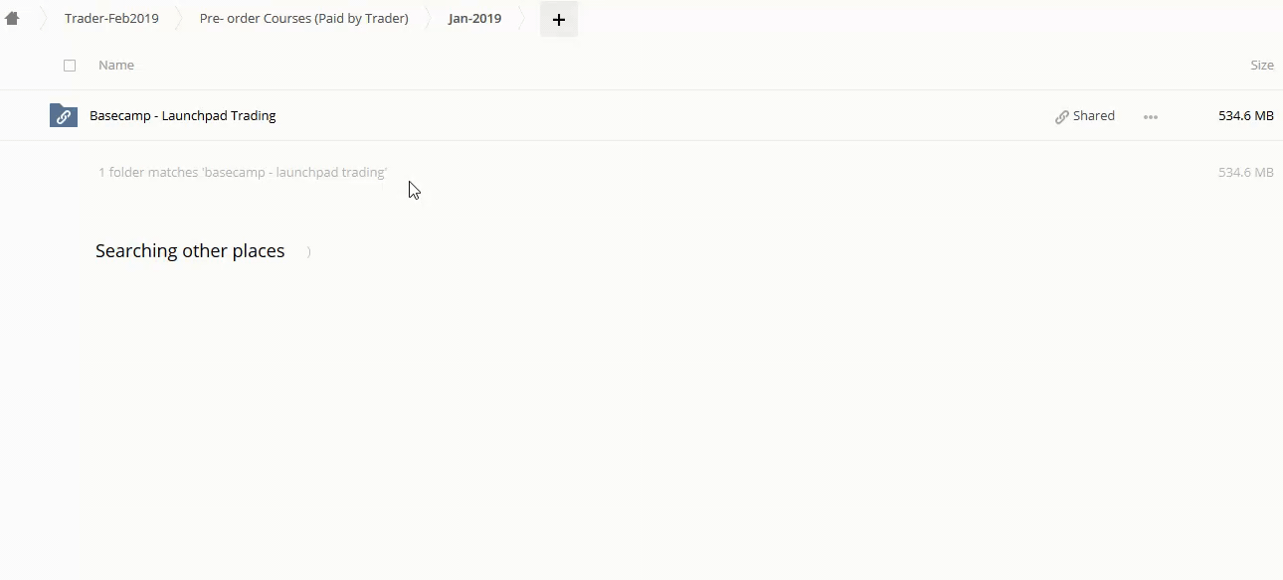The width and height of the screenshot is (1283, 580).
Task: Open the Trader-Feb2019 breadcrumb
Action: click(x=111, y=18)
